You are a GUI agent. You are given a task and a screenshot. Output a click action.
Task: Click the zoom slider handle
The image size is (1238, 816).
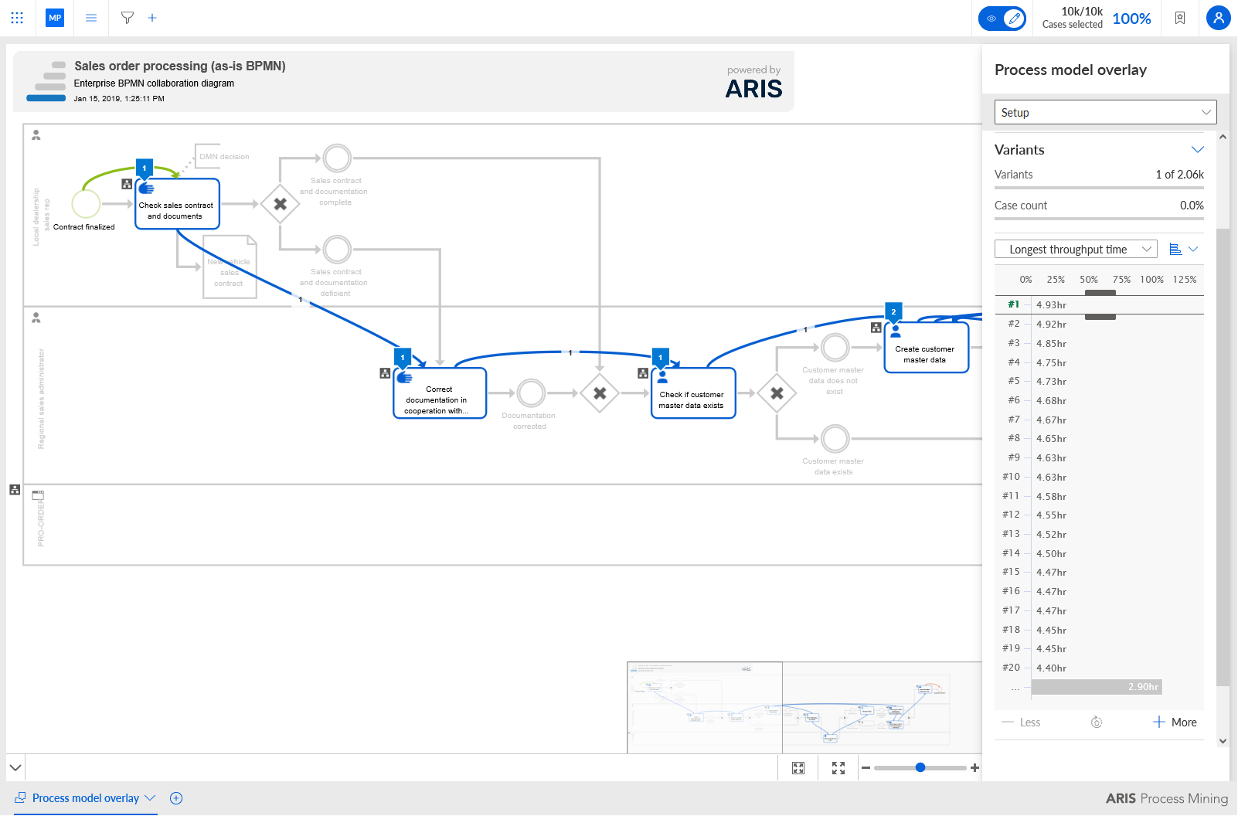click(920, 767)
